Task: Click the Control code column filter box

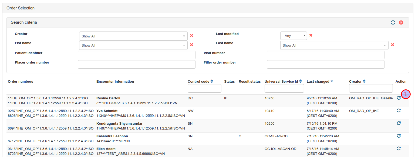Action: pyautogui.click(x=204, y=88)
